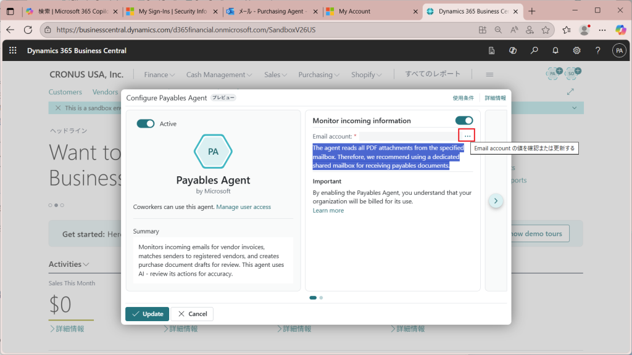Open the Business Central search magnifier

(x=534, y=51)
